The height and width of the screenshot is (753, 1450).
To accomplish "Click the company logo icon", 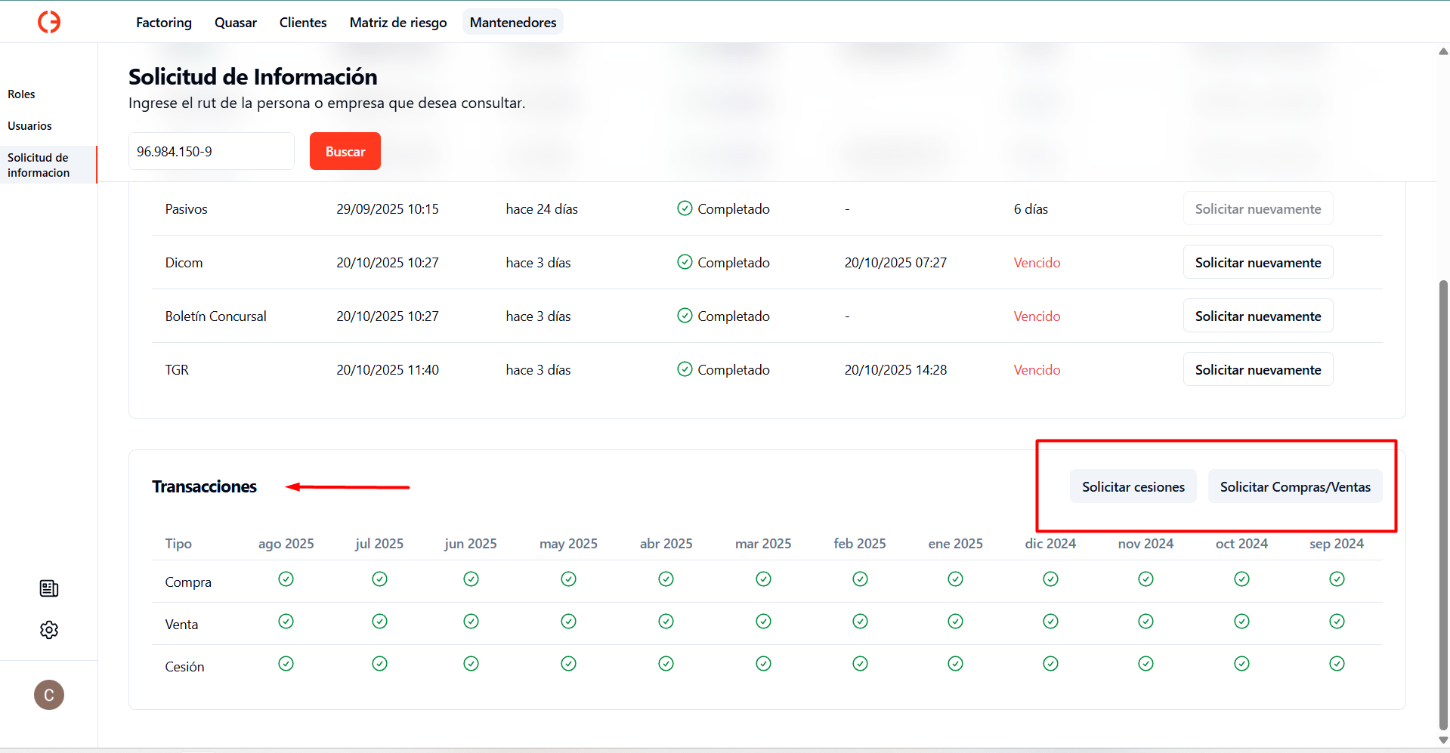I will pyautogui.click(x=49, y=22).
